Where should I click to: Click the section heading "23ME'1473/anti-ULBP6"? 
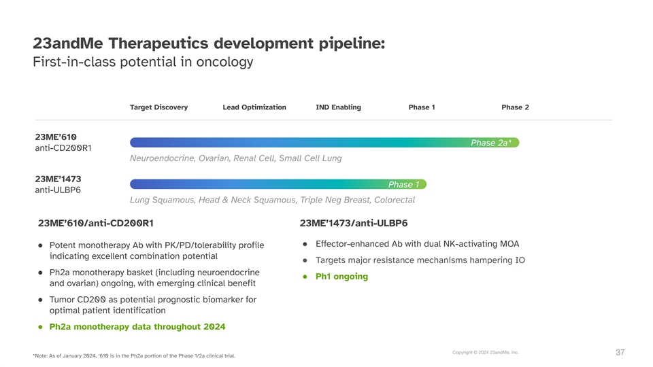pyautogui.click(x=354, y=223)
